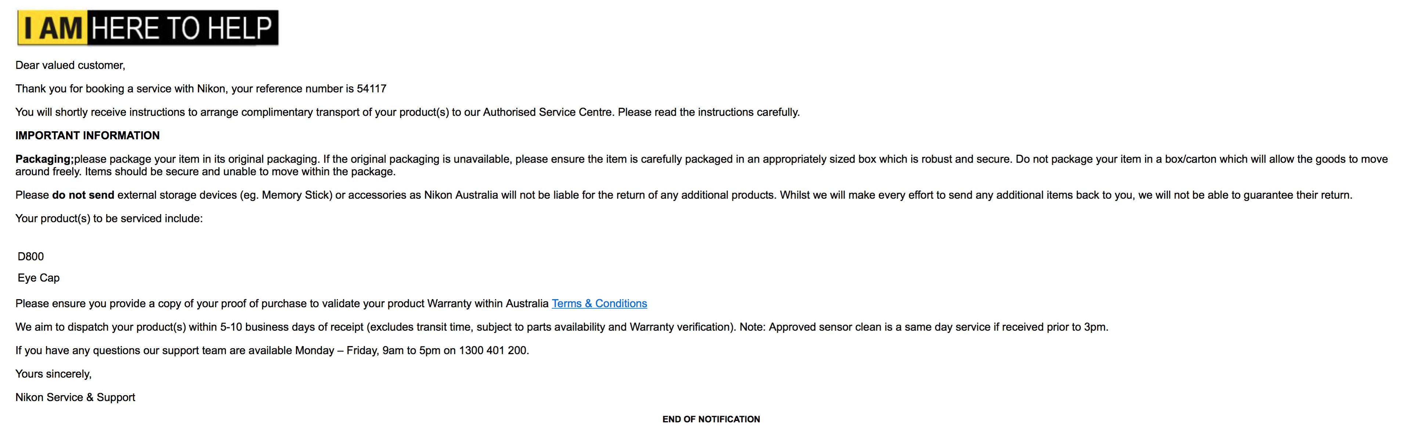Click the "Dear valued customer" greeting
1415x448 pixels.
click(70, 65)
